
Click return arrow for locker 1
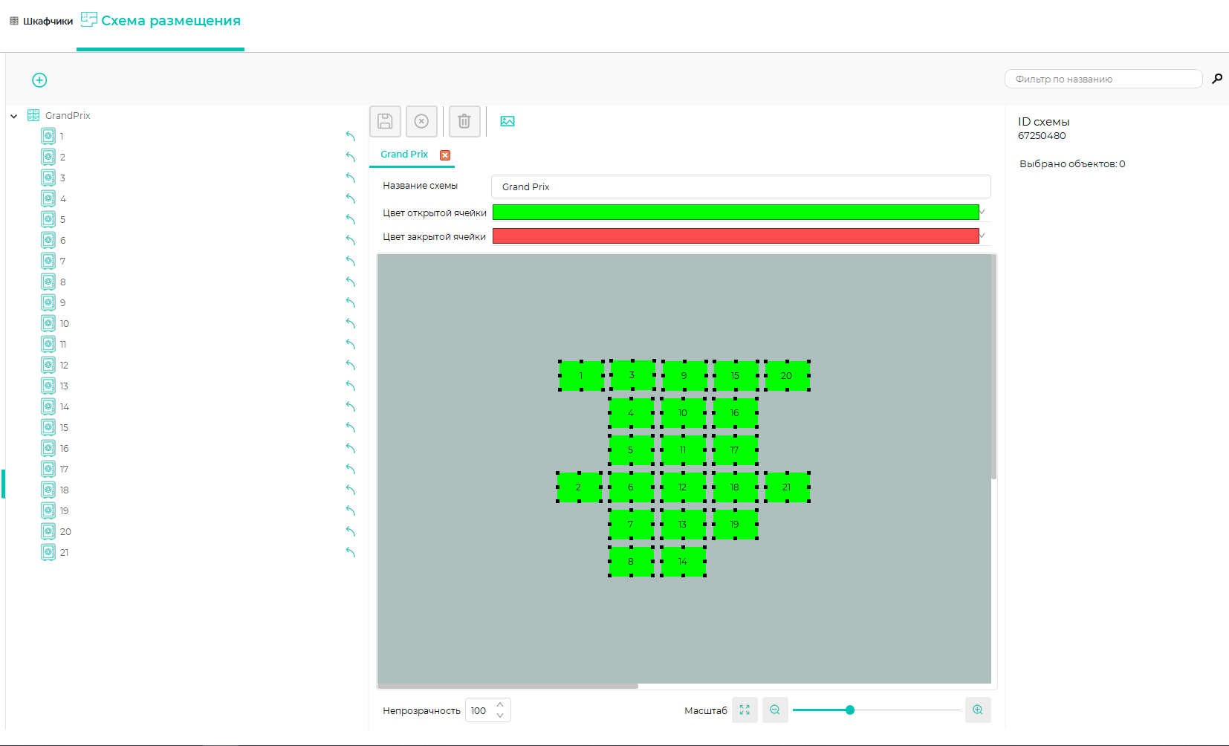coord(351,136)
